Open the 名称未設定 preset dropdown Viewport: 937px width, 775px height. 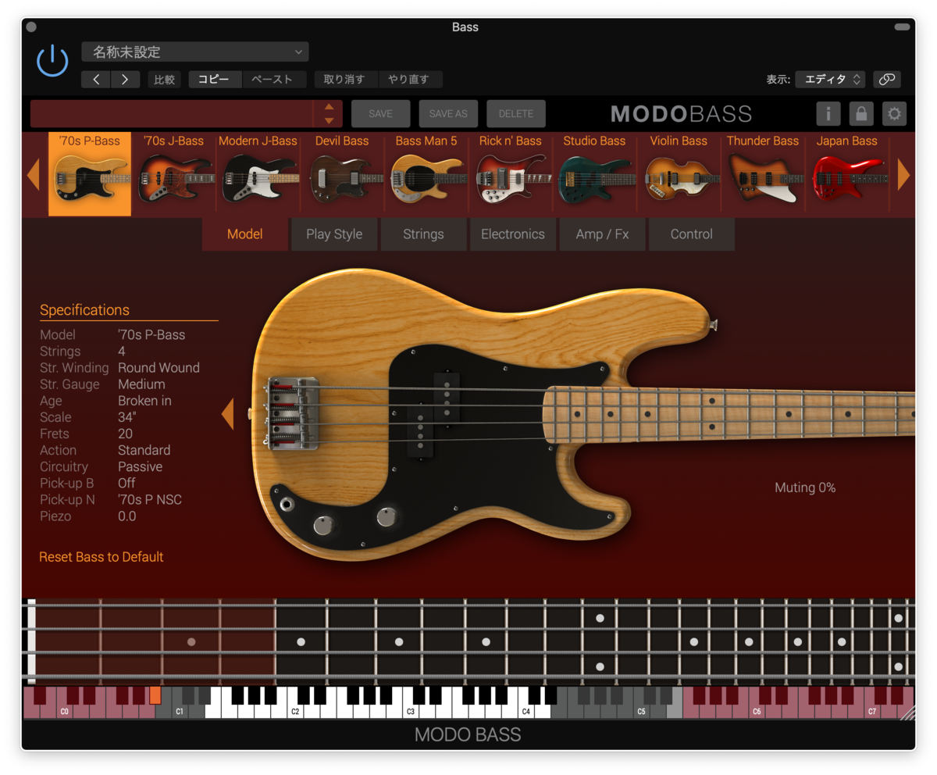pyautogui.click(x=195, y=52)
